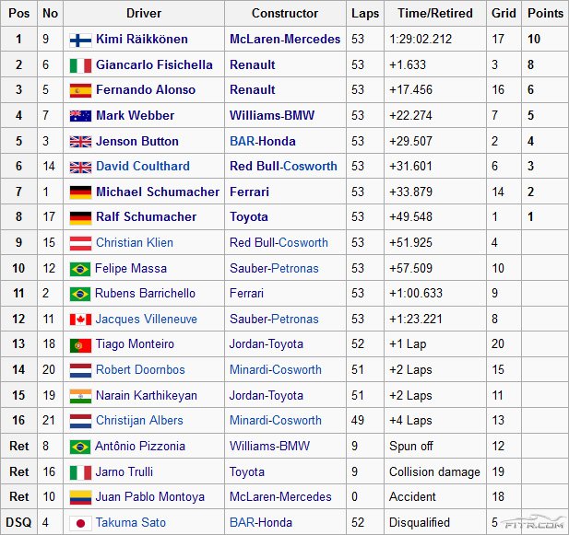Click the Australian flag beside Mark Webber
569x535 pixels.
click(80, 116)
